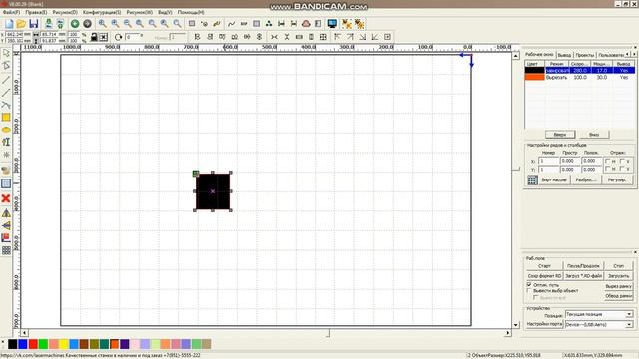The height and width of the screenshot is (359, 639).
Task: Click the vertical mirror tool
Action: [6, 226]
